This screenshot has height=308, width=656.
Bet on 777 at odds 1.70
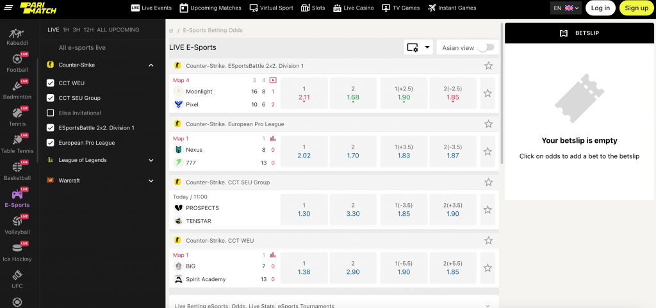click(x=353, y=151)
